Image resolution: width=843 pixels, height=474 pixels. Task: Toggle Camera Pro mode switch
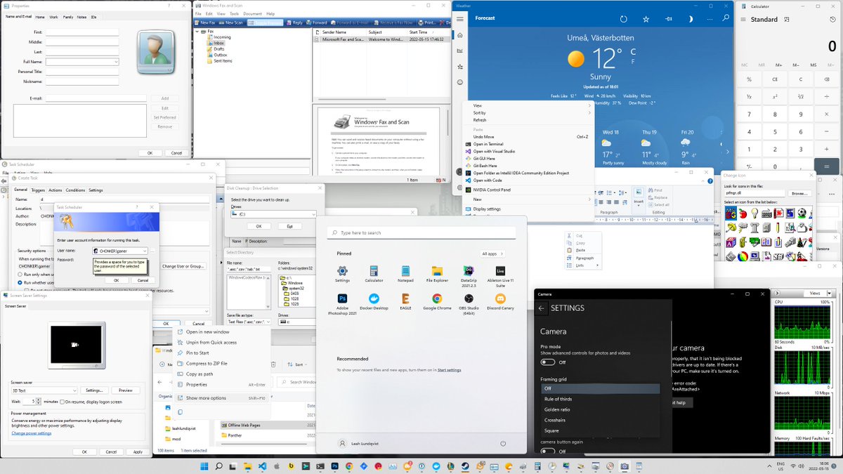click(x=548, y=362)
